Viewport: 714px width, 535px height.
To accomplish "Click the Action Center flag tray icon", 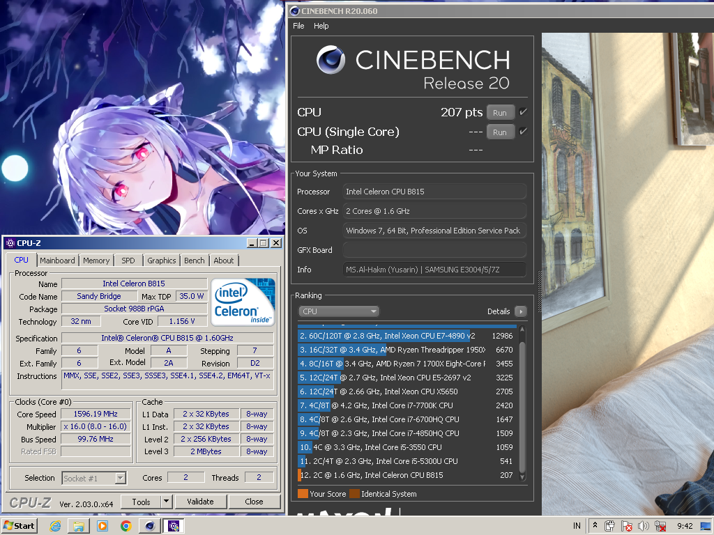I will pyautogui.click(x=627, y=526).
